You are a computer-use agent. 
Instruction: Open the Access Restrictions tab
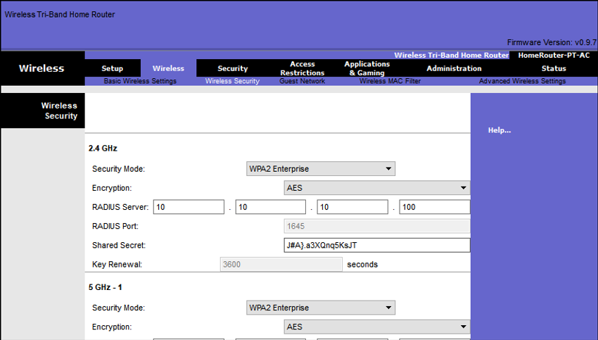(x=302, y=68)
